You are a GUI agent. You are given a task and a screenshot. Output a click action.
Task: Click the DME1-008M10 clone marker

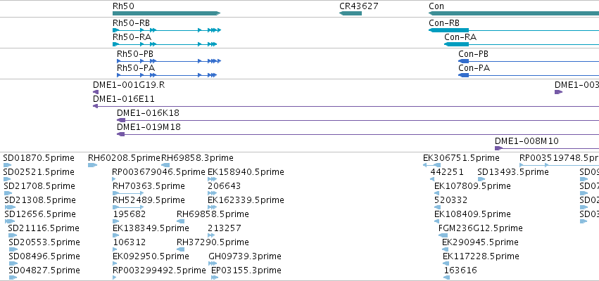tap(499, 148)
